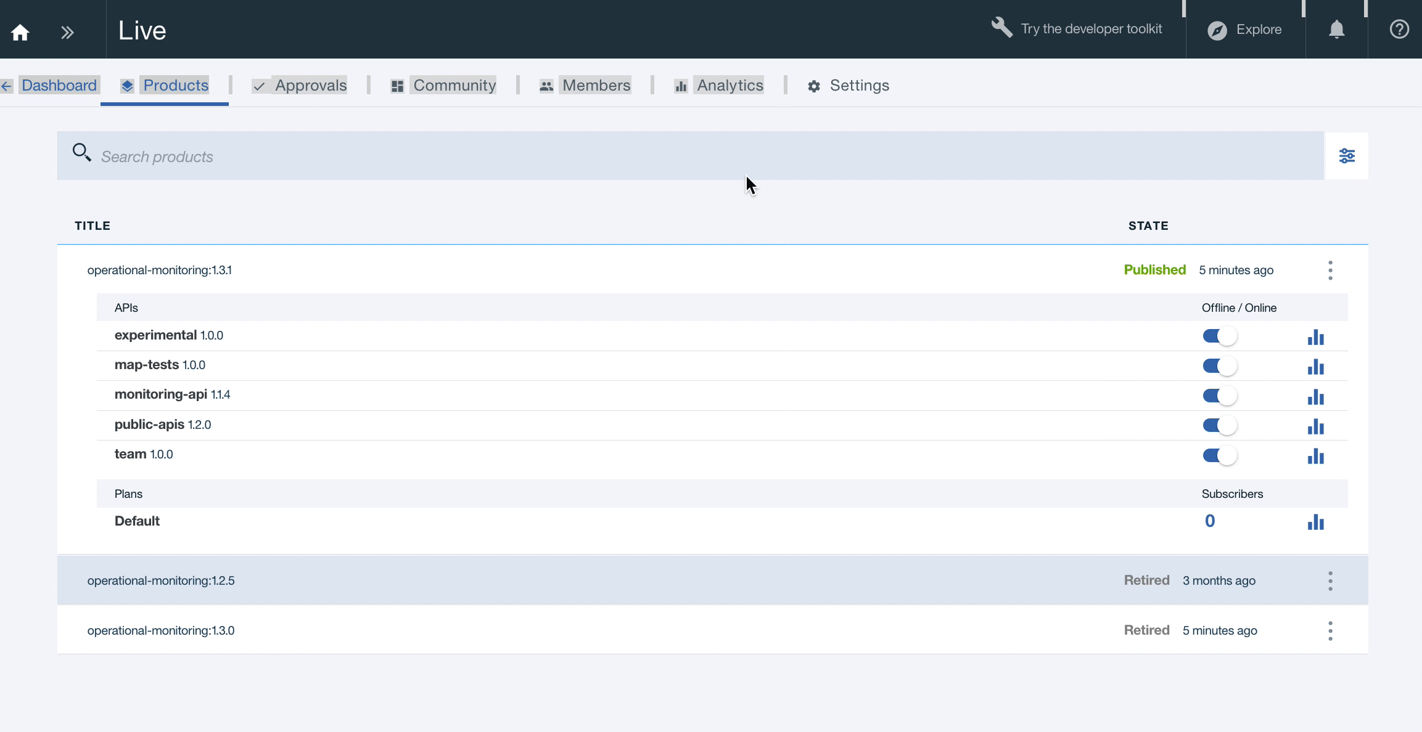Open search filter options icon
The height and width of the screenshot is (732, 1422).
click(x=1347, y=156)
